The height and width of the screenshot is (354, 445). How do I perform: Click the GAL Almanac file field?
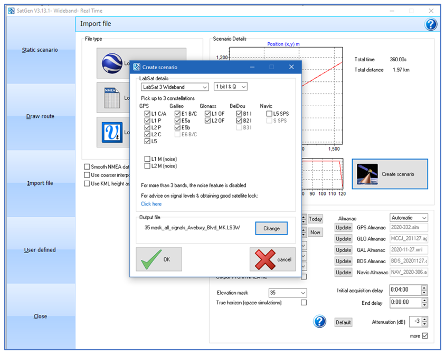[x=409, y=250]
